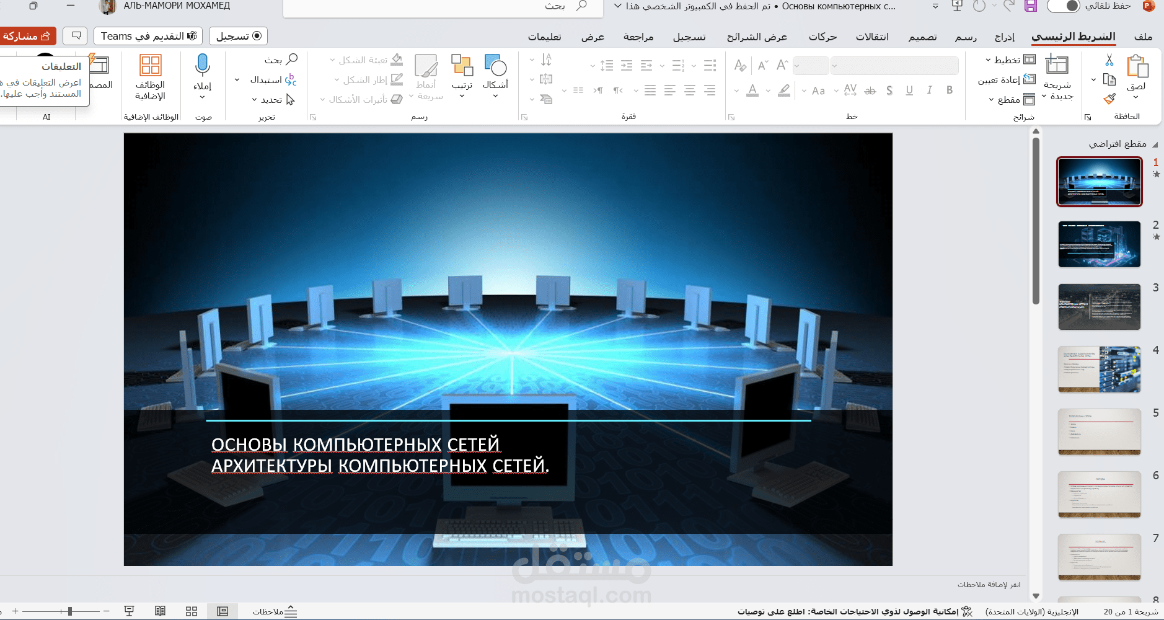
Task: Click the font color A swatch
Action: point(752,91)
